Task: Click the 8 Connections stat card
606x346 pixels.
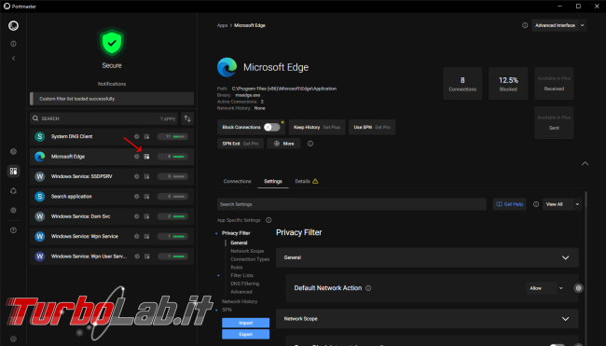Action: coord(462,84)
